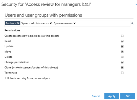This screenshot has width=137, height=100.
Task: Click the Cancel link
Action: (96, 96)
